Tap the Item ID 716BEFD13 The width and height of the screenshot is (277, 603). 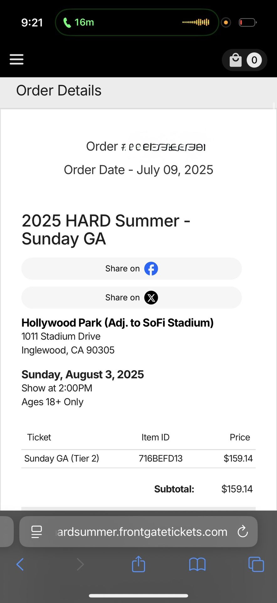pos(160,459)
